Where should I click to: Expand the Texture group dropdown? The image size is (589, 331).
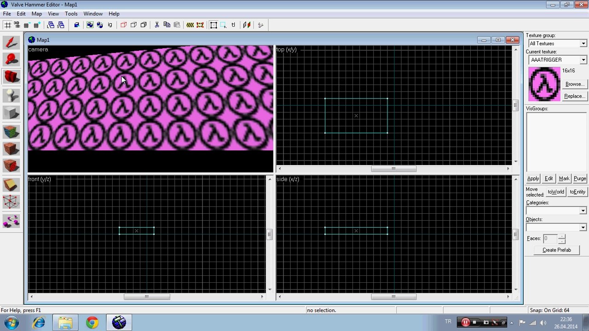point(583,44)
